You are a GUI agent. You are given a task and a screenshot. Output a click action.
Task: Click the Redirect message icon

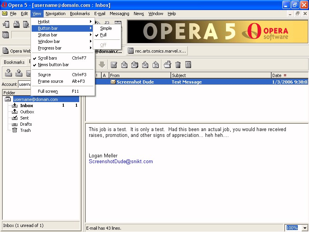(x=156, y=65)
